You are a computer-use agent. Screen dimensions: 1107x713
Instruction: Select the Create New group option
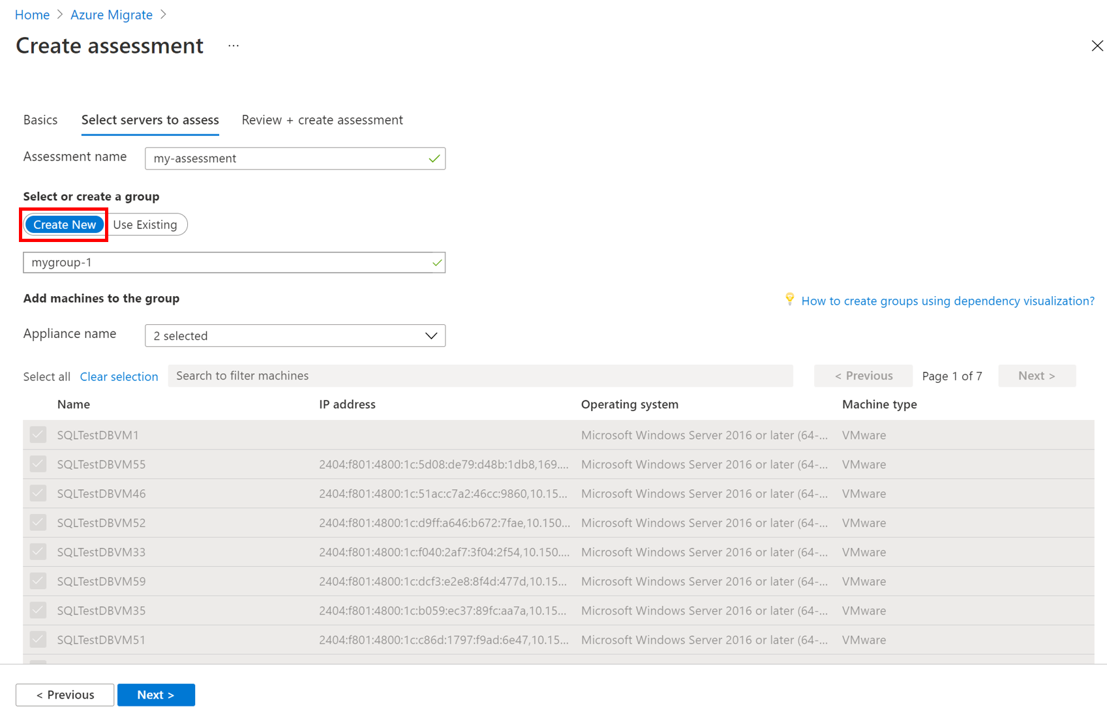click(x=65, y=224)
